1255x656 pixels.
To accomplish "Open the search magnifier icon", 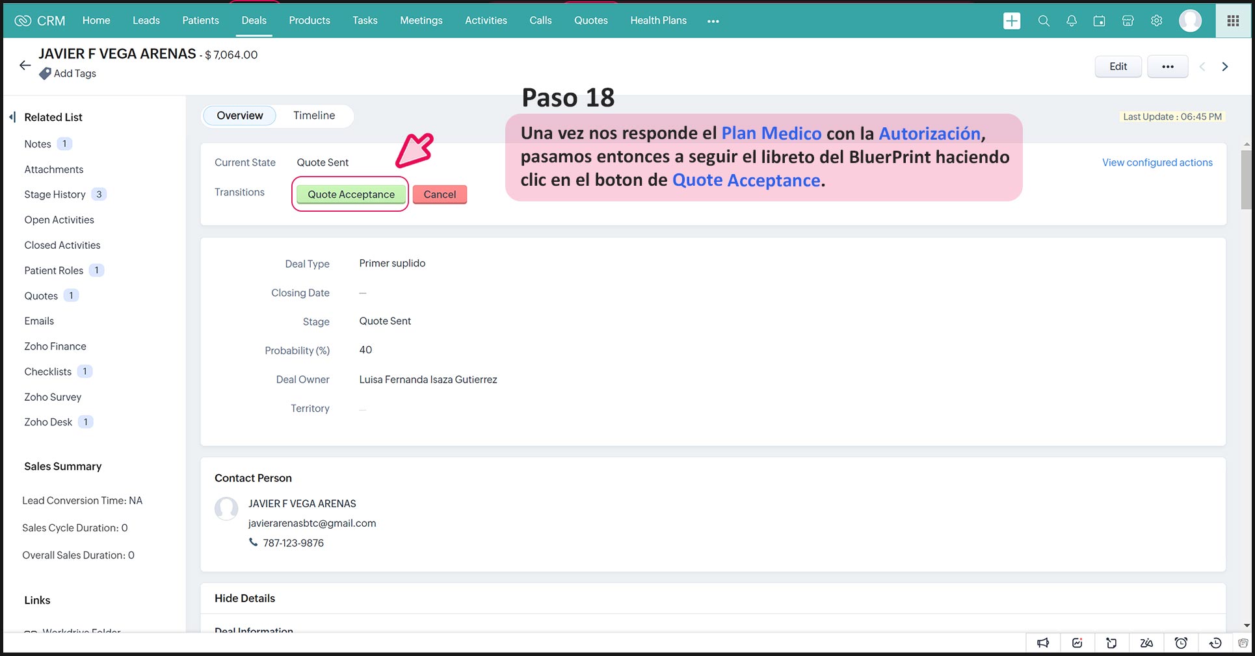I will (x=1044, y=21).
